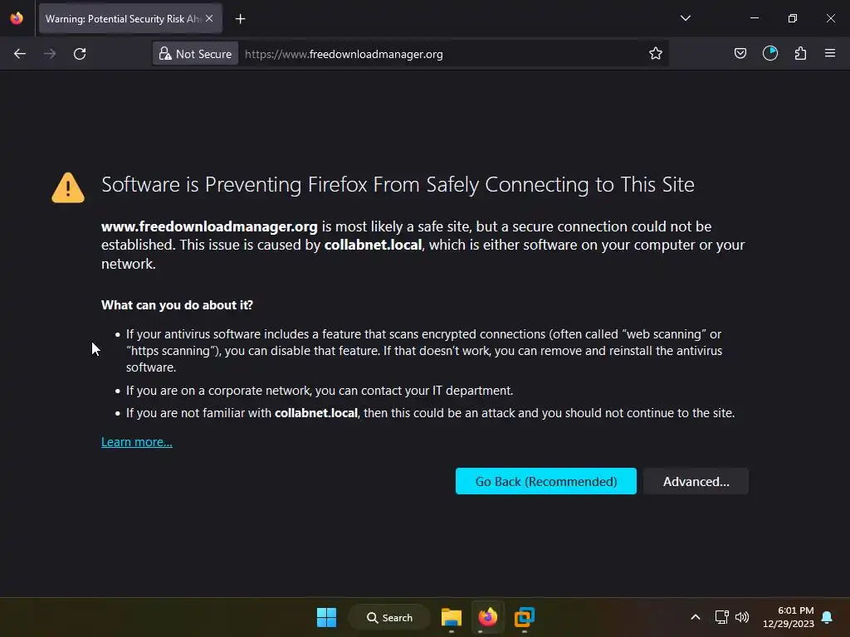Click the Firefox logo in tab bar
Viewport: 850px width, 637px height.
(17, 18)
